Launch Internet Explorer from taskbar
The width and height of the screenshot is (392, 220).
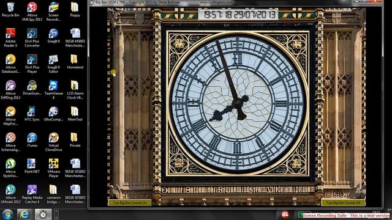[24, 215]
